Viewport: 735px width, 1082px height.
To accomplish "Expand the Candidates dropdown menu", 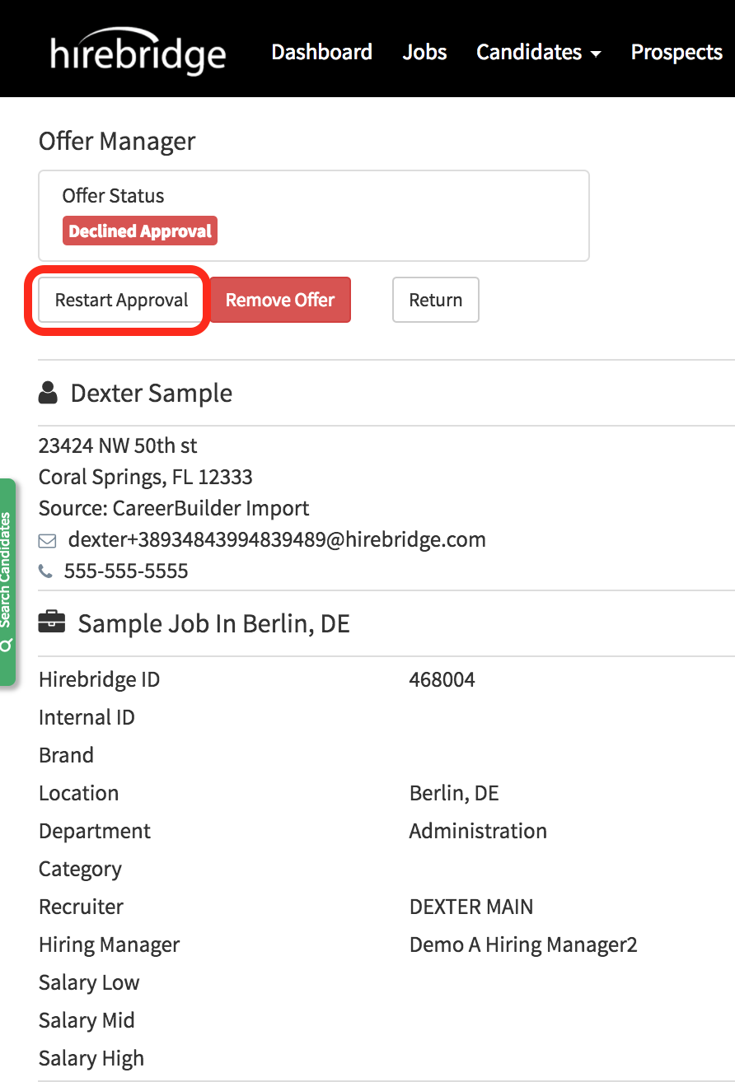I will click(x=538, y=52).
